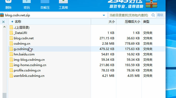Click the archive icon beside blog.csdn.net.zip
Screen dimensions: 176x98
(2, 15)
